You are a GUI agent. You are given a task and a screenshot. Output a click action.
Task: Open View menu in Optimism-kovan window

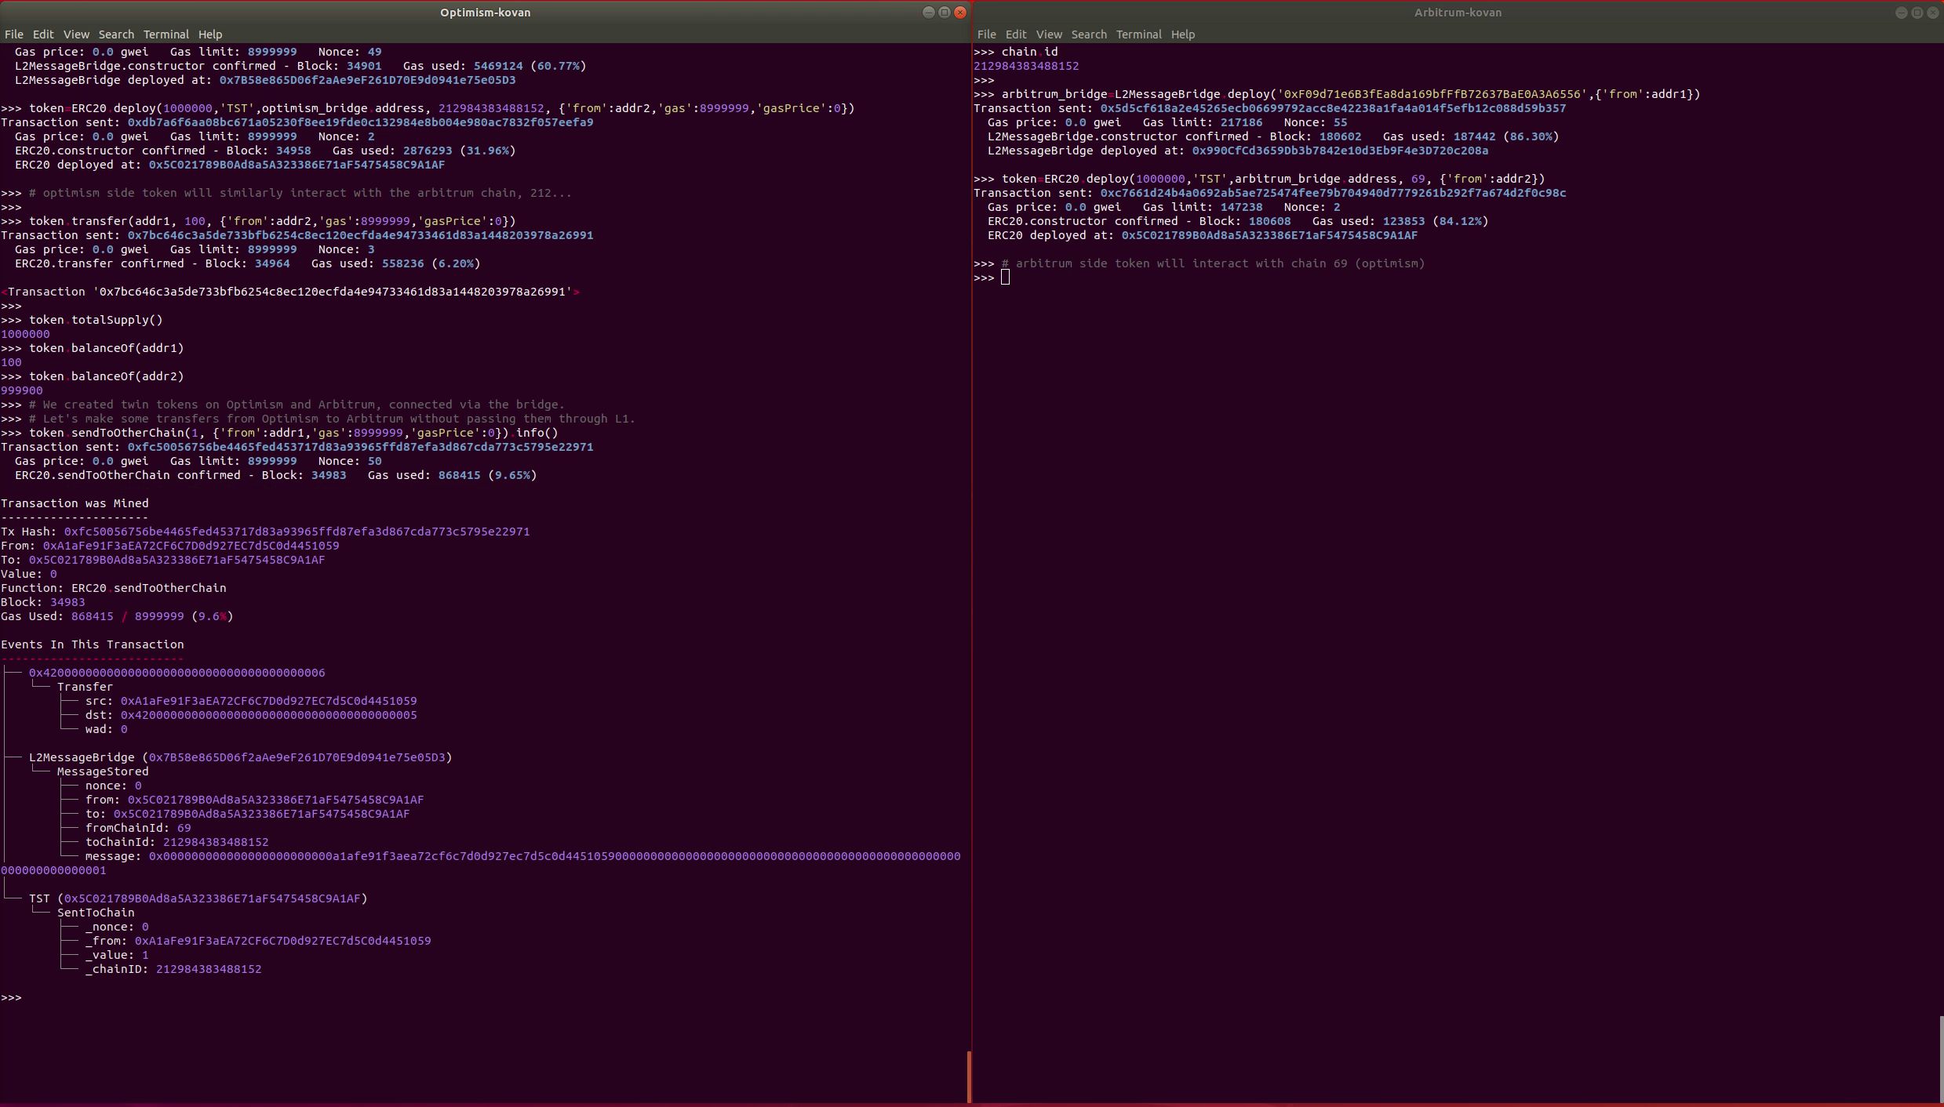tap(76, 34)
